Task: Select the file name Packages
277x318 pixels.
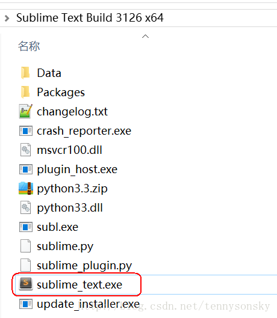Action: 61,93
